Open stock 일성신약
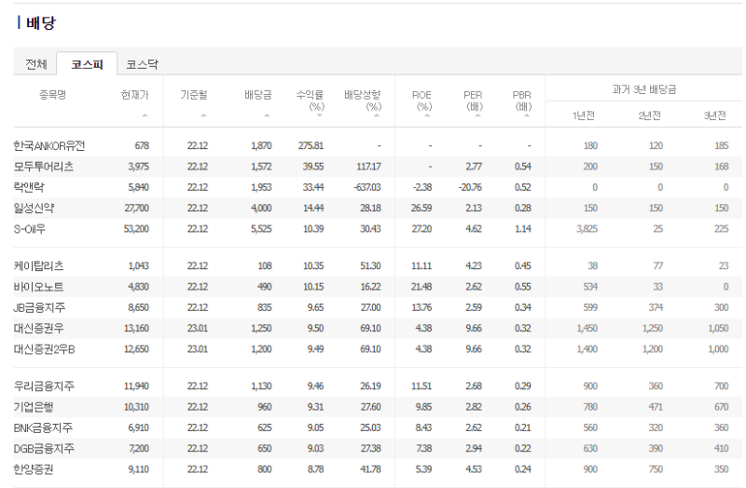The height and width of the screenshot is (488, 746). point(34,208)
